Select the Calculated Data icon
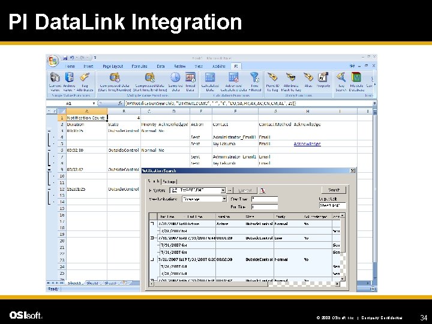The width and height of the screenshot is (432, 324). [210, 77]
